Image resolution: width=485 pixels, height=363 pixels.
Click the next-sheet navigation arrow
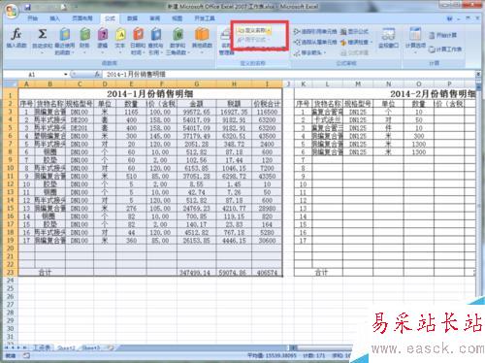[x=19, y=347]
